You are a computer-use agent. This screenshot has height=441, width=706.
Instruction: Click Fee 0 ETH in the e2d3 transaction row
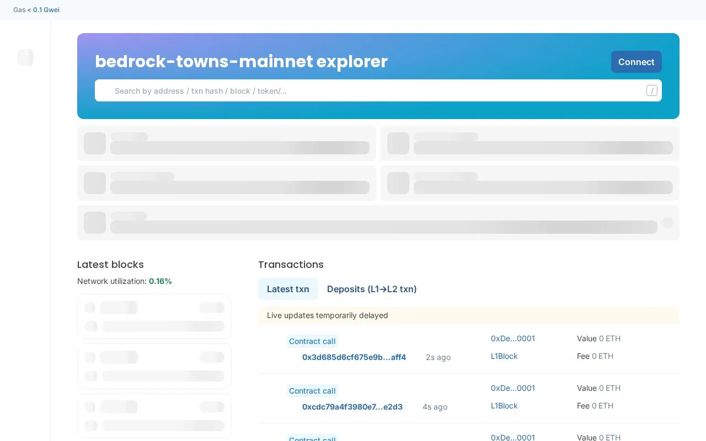click(595, 406)
